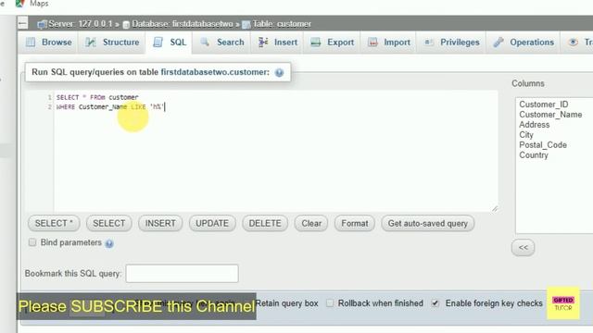Click the server icon in breadcrumb
The width and height of the screenshot is (593, 333).
[42, 24]
